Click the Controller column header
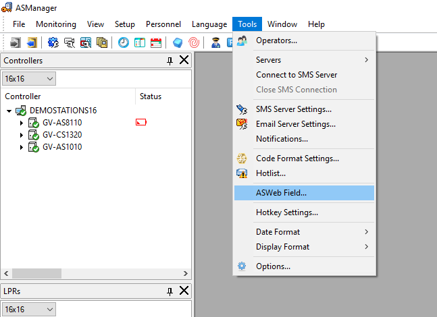437x317 pixels. (x=68, y=96)
